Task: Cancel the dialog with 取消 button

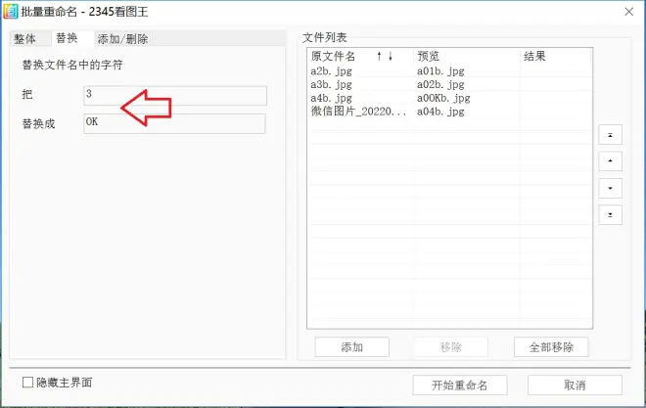Action: (574, 385)
